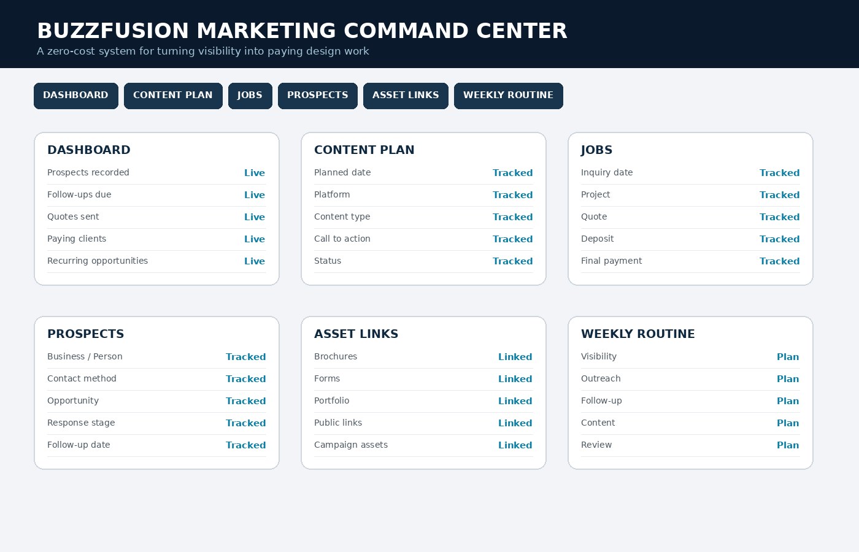Click the 'Status' row in Content Plan
This screenshot has width=859, height=552.
click(x=423, y=261)
